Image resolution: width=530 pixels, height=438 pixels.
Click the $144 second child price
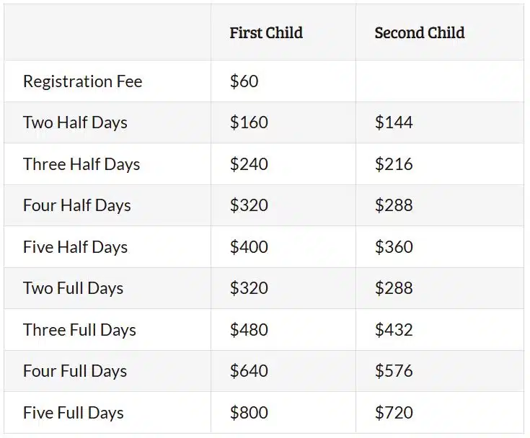pyautogui.click(x=394, y=122)
